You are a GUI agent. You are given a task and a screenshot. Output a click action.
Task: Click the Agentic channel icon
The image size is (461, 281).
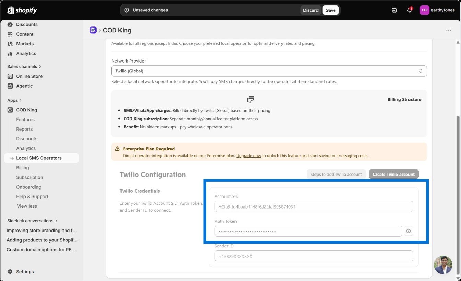point(10,86)
